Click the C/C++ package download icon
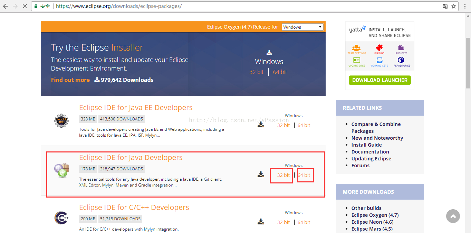Viewport: 471px width, 233px height. coord(261,222)
